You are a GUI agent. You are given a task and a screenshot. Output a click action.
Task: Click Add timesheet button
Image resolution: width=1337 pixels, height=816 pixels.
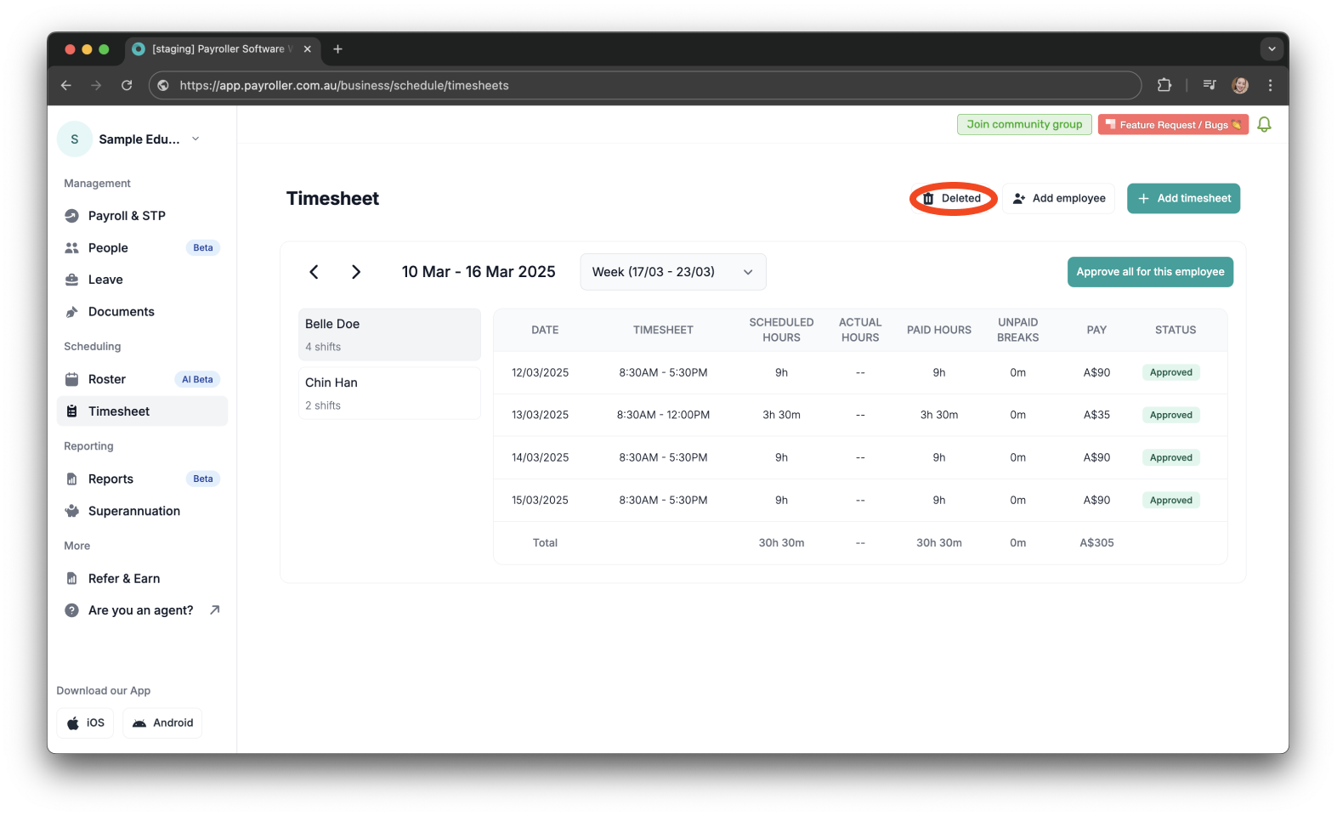click(1183, 199)
